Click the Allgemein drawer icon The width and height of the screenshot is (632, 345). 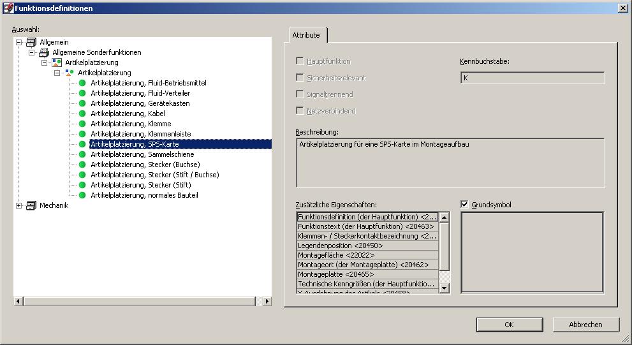click(31, 42)
